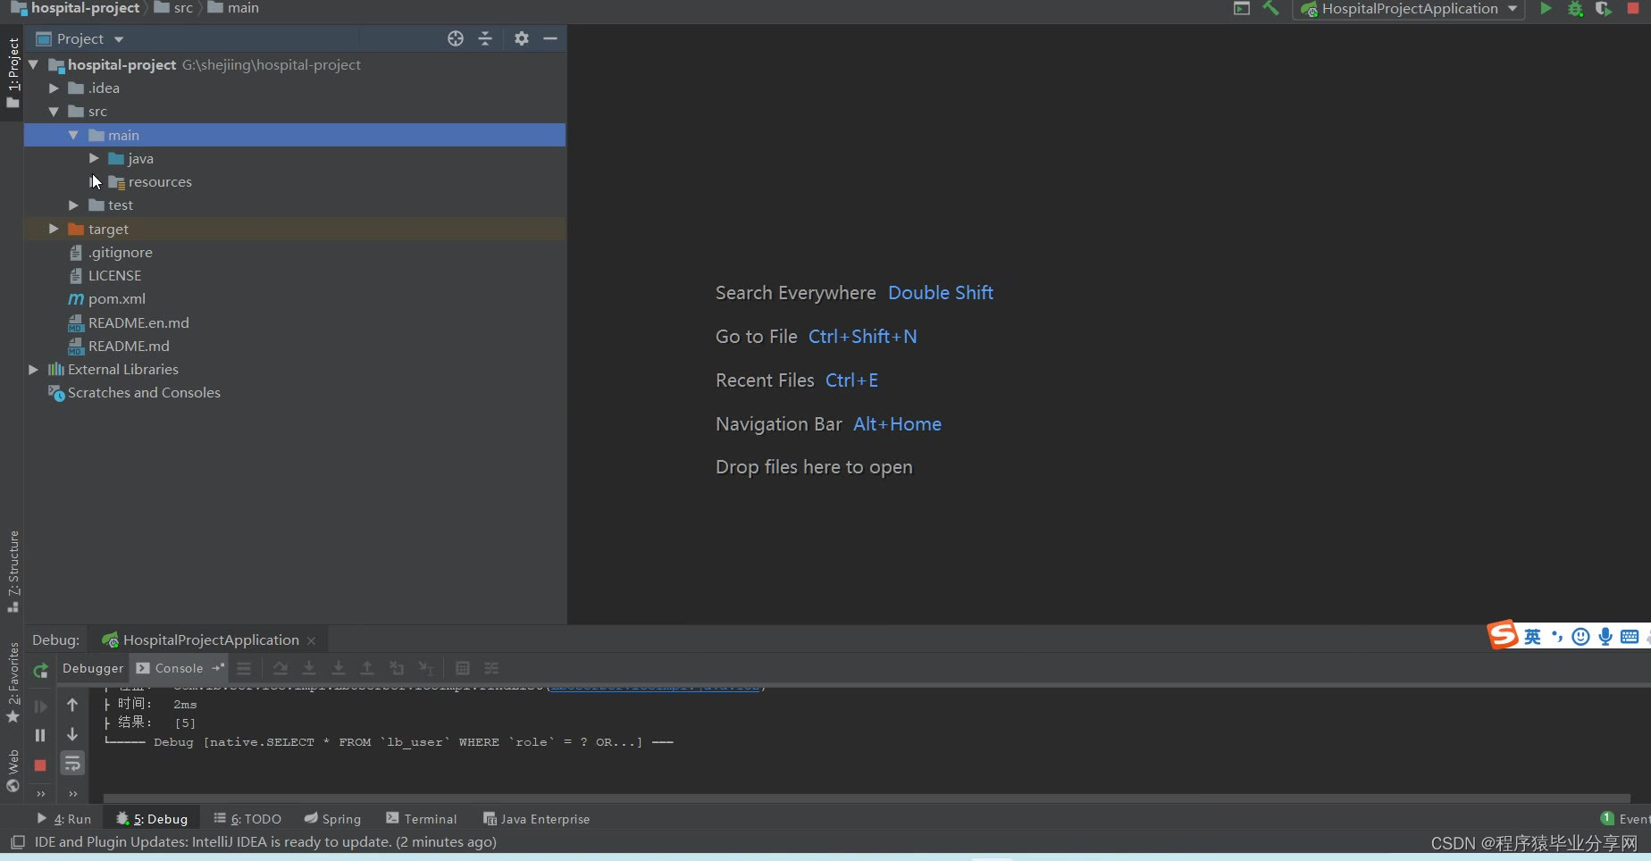Close the HospitalProjectApplication debug tab
The width and height of the screenshot is (1651, 861).
[x=311, y=640]
